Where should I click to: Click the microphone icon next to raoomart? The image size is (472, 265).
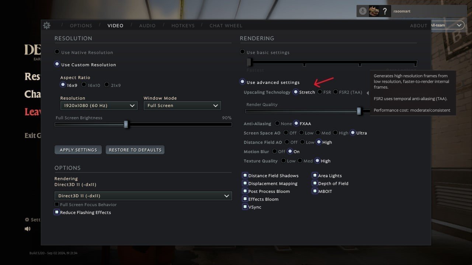[363, 11]
